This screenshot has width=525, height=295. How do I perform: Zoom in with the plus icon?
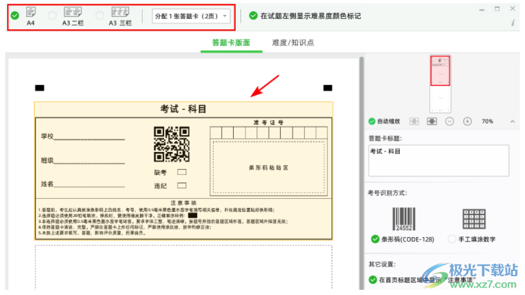pos(468,122)
